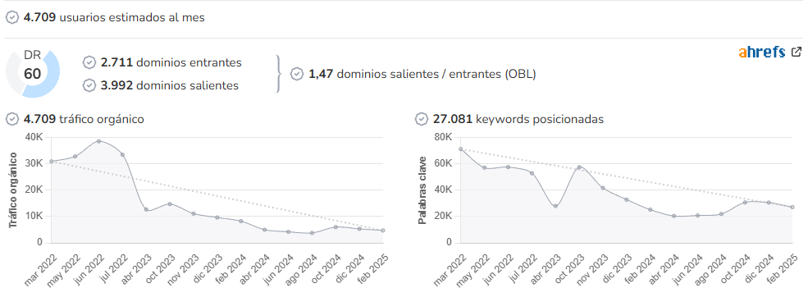Select oct 2023 point on traffic chart
The height and width of the screenshot is (297, 808).
pyautogui.click(x=170, y=204)
